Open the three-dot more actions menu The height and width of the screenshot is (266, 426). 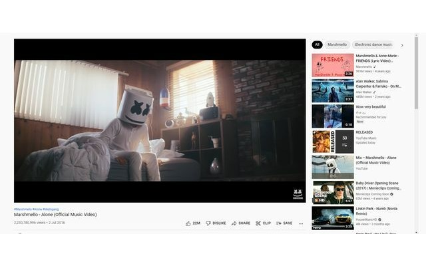pyautogui.click(x=301, y=223)
